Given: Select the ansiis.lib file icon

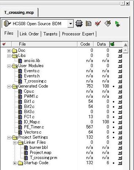Looking at the screenshot, I should (x=20, y=61).
